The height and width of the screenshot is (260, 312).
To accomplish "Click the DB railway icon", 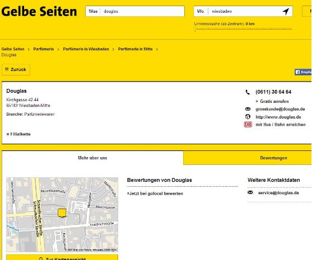I will (x=248, y=125).
